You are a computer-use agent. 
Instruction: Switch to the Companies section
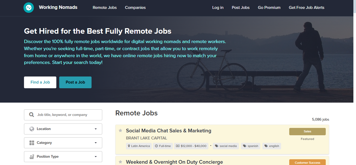coord(135,8)
